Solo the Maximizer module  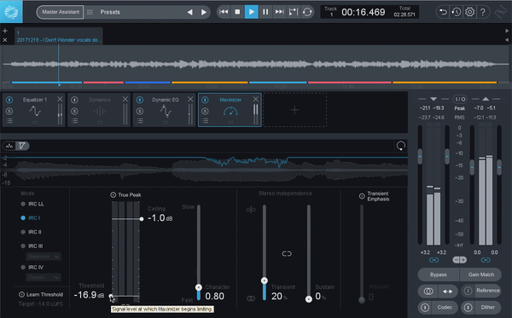(205, 111)
